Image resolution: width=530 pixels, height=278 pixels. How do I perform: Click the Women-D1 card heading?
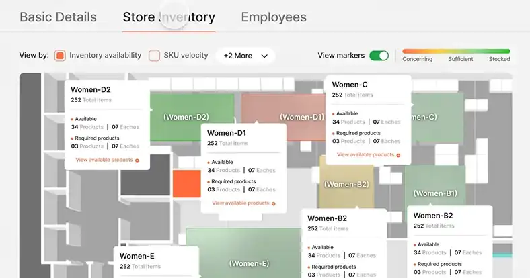click(x=227, y=133)
